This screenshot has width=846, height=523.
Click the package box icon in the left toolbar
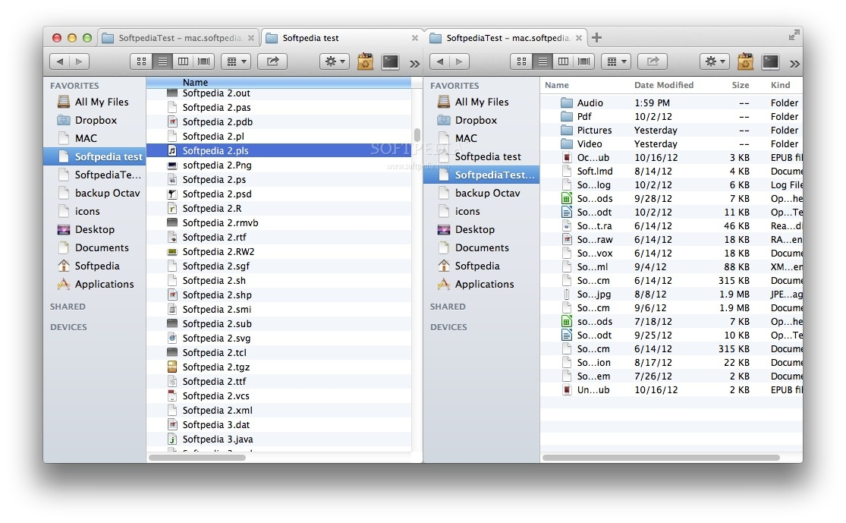click(x=365, y=61)
